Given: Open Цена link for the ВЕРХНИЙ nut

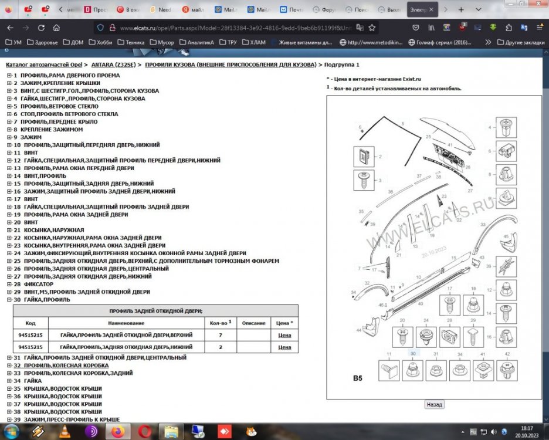Looking at the screenshot, I should click(x=284, y=335).
